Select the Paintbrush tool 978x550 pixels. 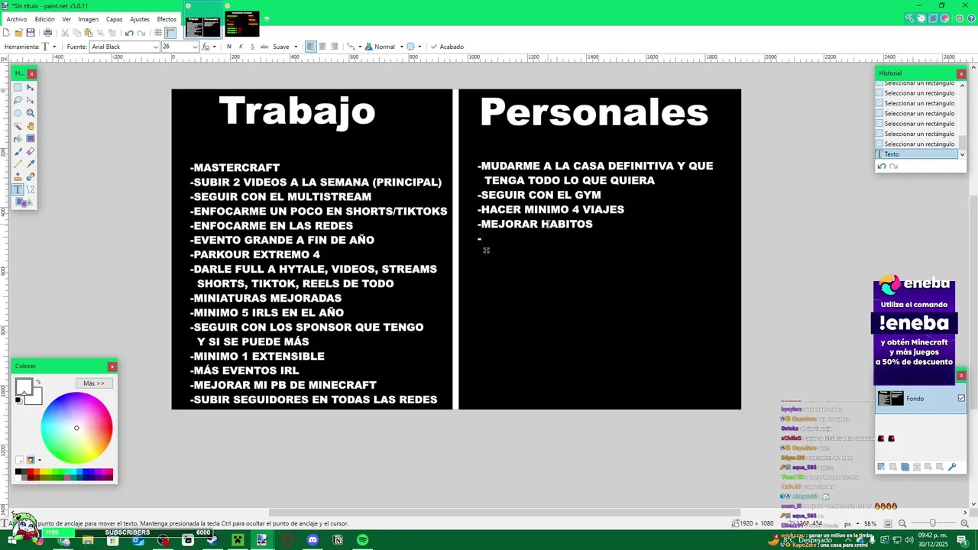point(18,151)
